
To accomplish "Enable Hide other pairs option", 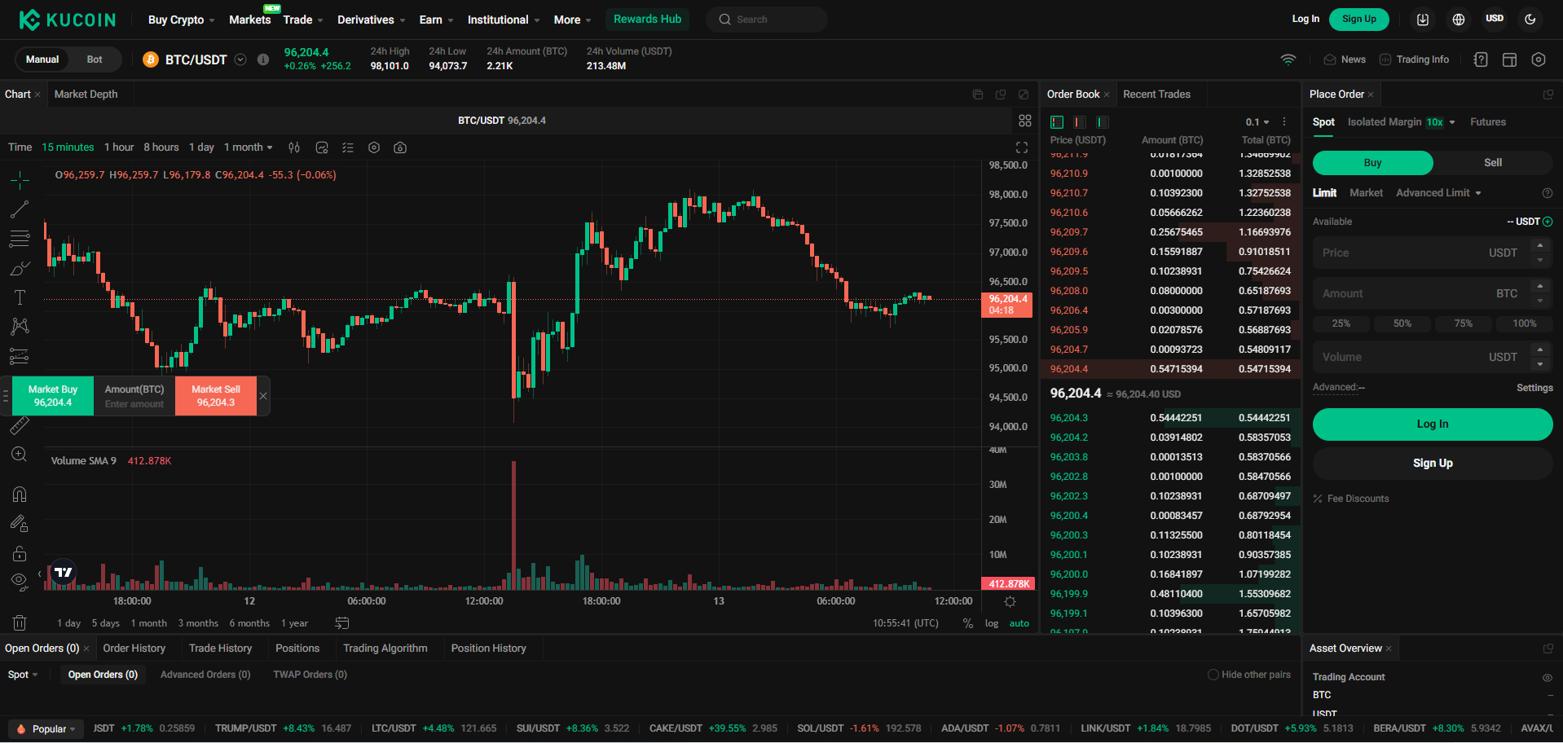I will [x=1249, y=675].
